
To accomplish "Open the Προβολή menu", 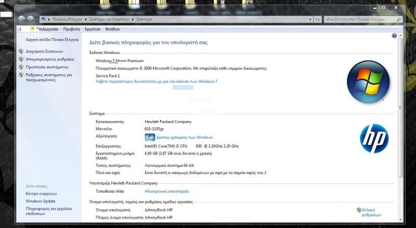I will (x=71, y=29).
